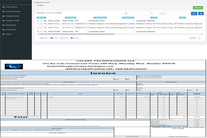The height and width of the screenshot is (138, 207).
Task: Open Orders Master in the sidebar
Action: coord(11,7)
